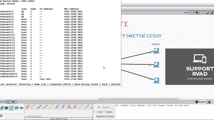This screenshot has height=120, width=214.
Task: Click the scenario info icon beside Scenario 0
Action: pyautogui.click(x=99, y=107)
